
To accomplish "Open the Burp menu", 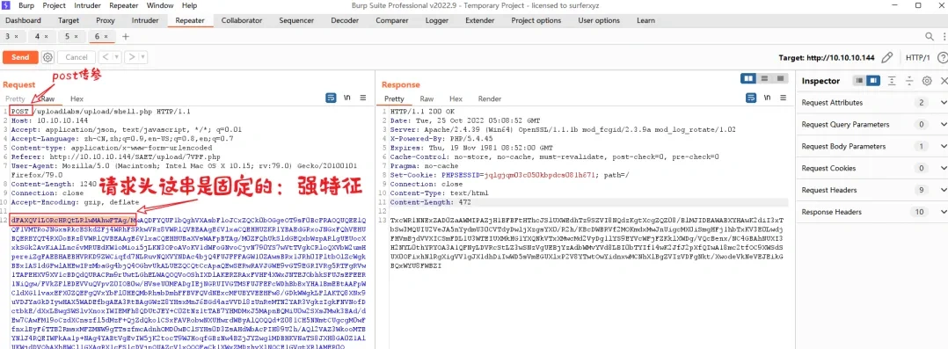I will 26,5.
